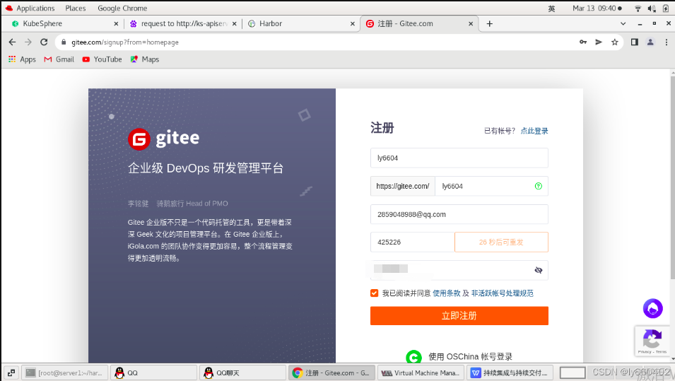Open Google Chrome app menu
The image size is (675, 381).
(122, 8)
